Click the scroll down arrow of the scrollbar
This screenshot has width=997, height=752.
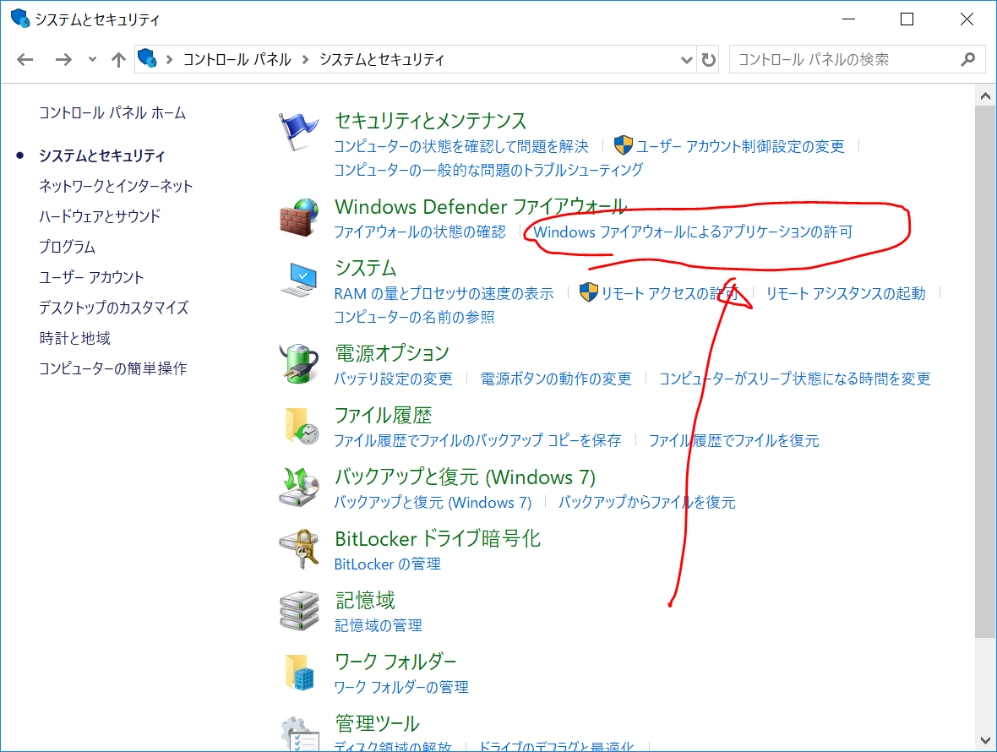984,740
